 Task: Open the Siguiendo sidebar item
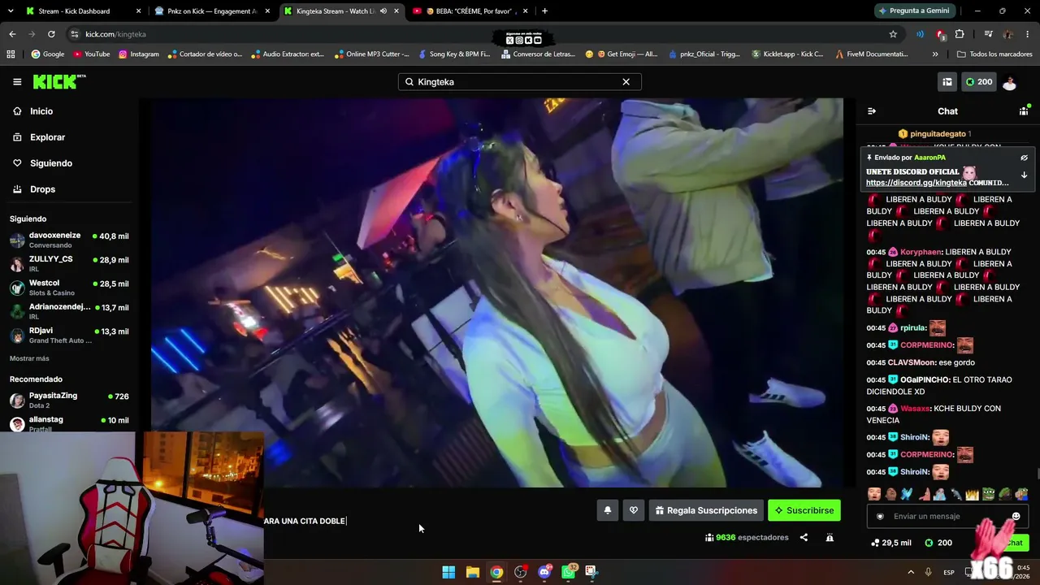[x=51, y=163]
